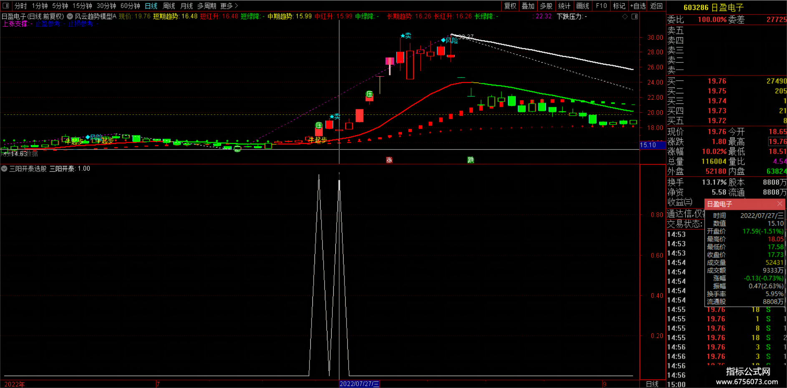
Task: Click the circled 压 marker on the candlestick
Action: 369,94
